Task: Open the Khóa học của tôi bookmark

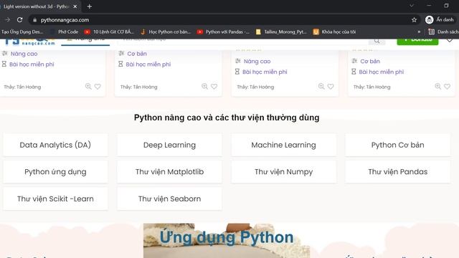Action: [335, 32]
